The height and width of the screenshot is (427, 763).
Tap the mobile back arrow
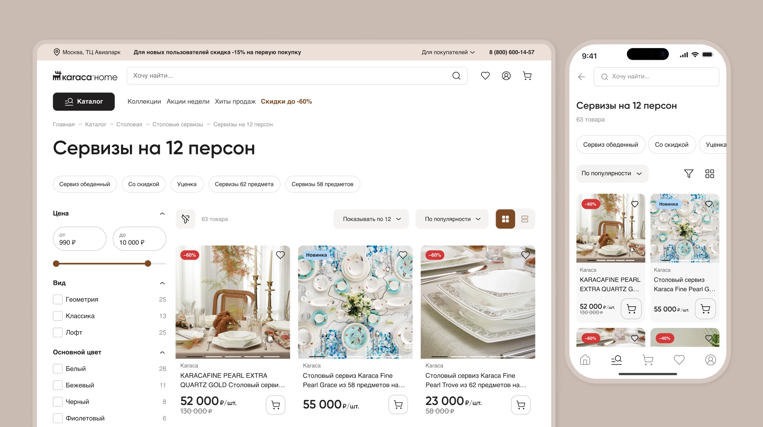tap(582, 77)
